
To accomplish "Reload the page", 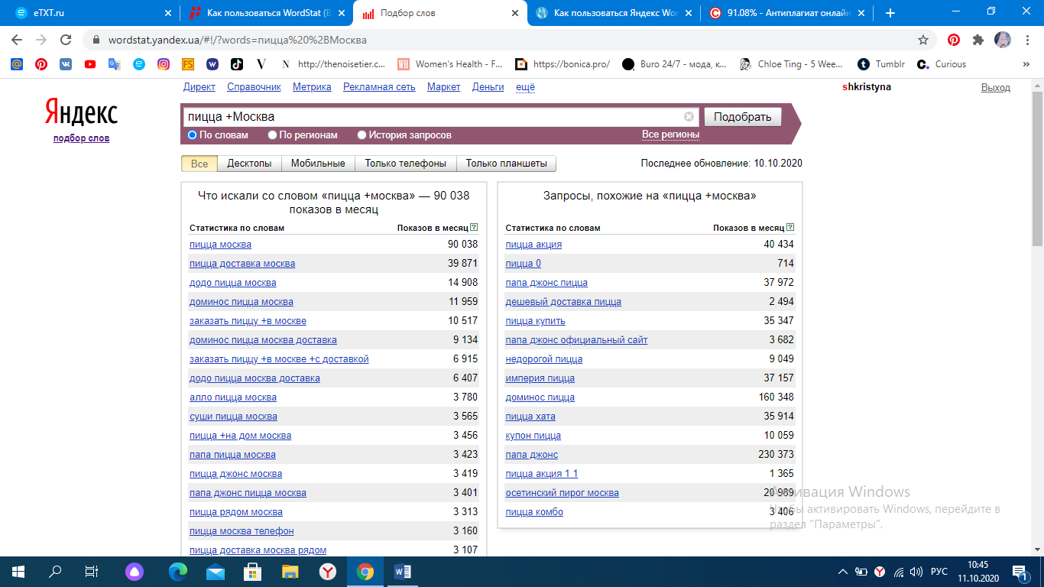I will click(x=66, y=40).
